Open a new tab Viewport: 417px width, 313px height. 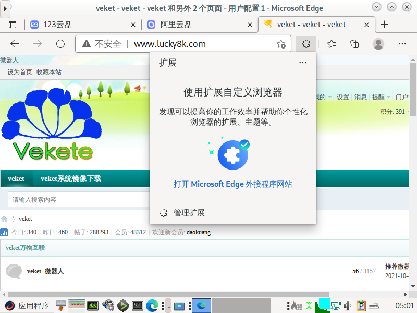(x=384, y=25)
